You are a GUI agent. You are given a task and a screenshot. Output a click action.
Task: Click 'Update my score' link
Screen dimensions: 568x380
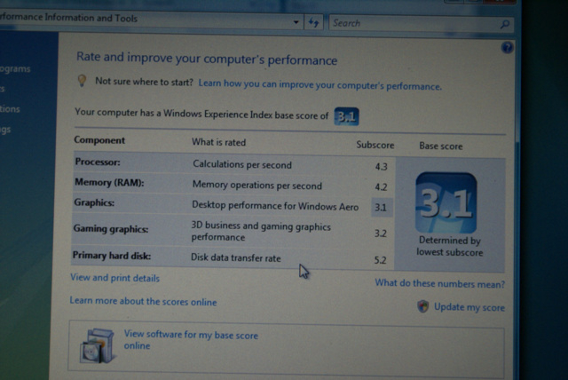coord(469,307)
